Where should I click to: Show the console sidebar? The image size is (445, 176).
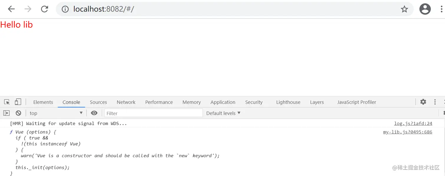pos(6,113)
